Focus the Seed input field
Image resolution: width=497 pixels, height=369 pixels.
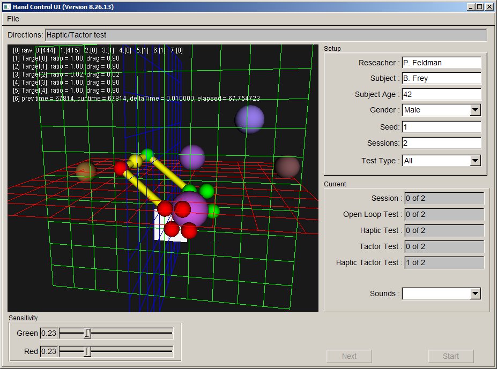click(441, 127)
